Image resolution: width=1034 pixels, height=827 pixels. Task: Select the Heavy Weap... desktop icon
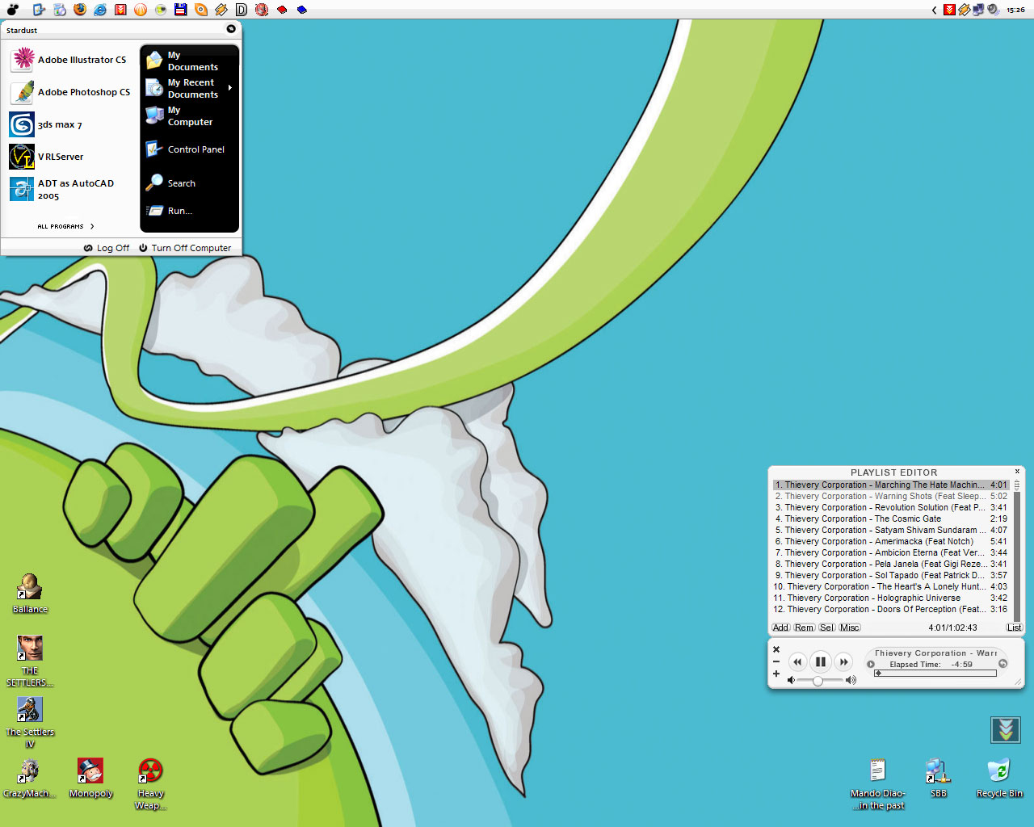150,783
